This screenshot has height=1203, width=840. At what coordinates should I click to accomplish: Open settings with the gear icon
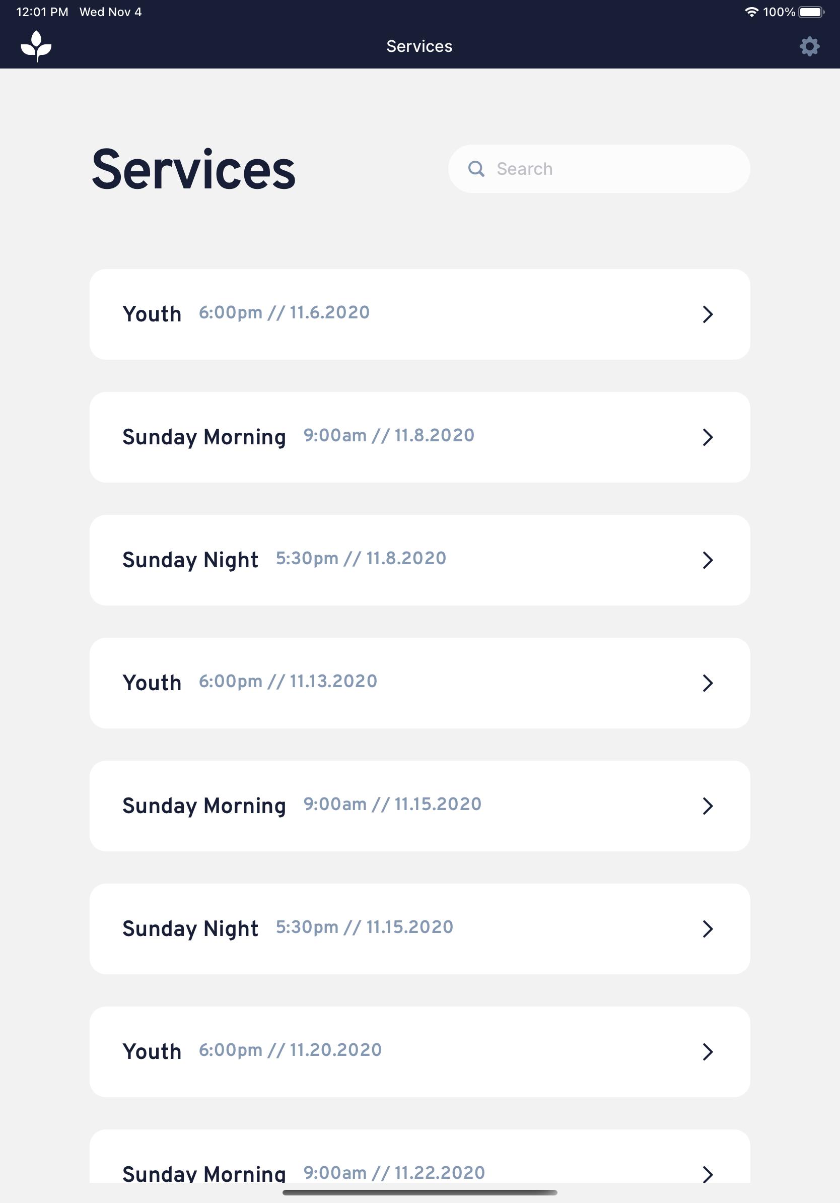pyautogui.click(x=809, y=46)
